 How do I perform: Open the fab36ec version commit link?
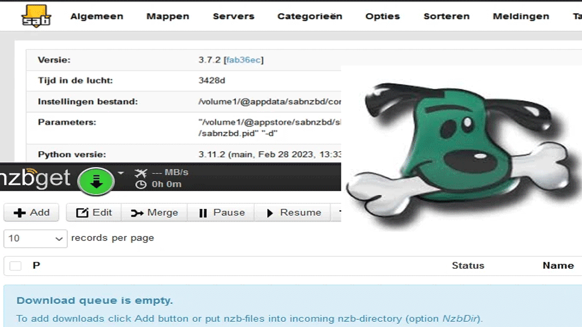click(243, 60)
